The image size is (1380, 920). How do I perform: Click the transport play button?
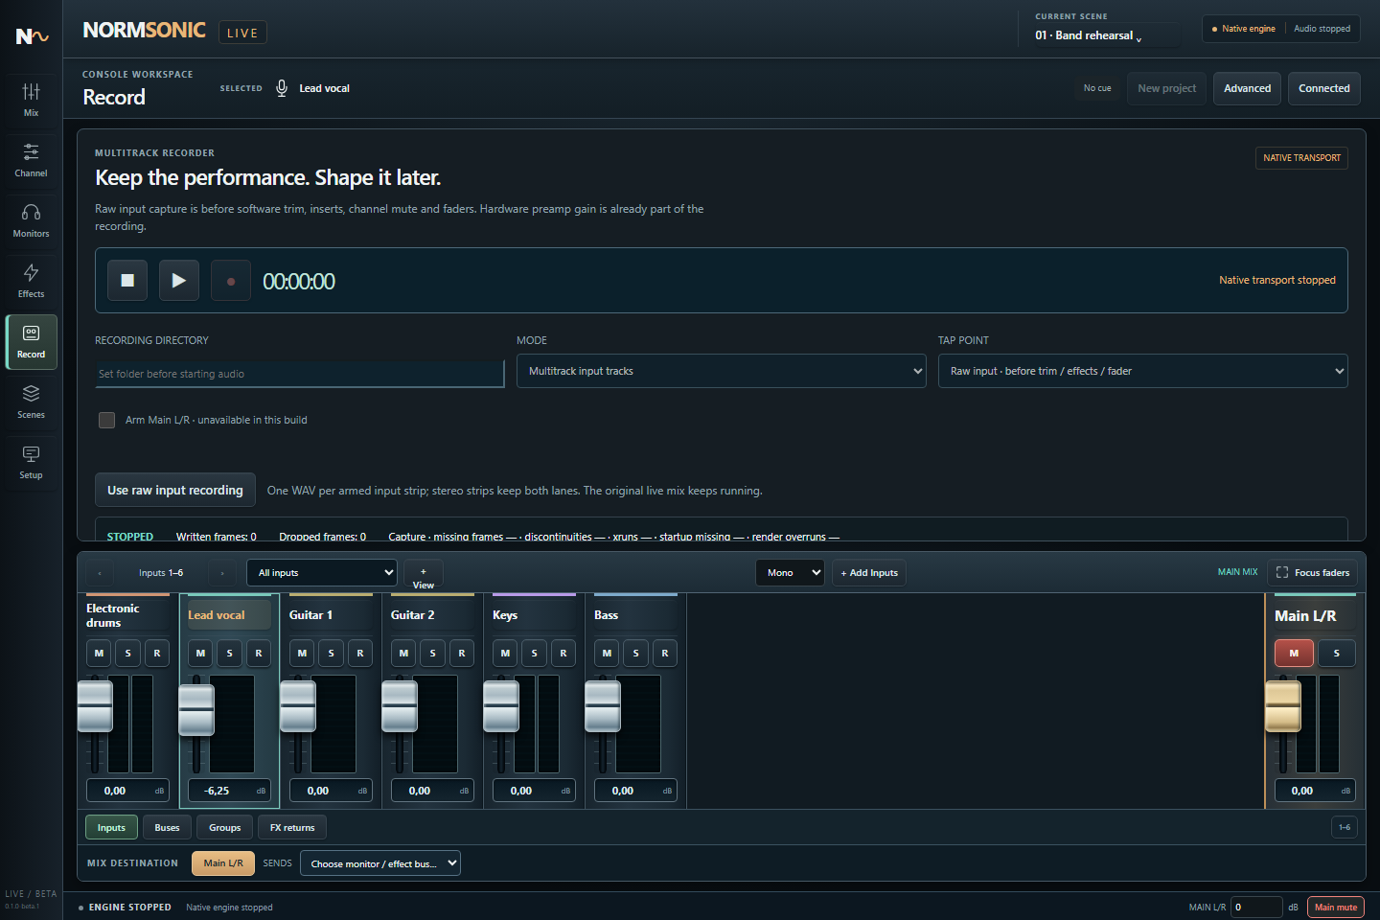(x=179, y=281)
